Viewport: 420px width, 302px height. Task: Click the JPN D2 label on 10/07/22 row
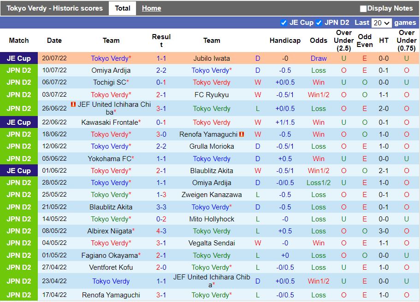[x=19, y=70]
